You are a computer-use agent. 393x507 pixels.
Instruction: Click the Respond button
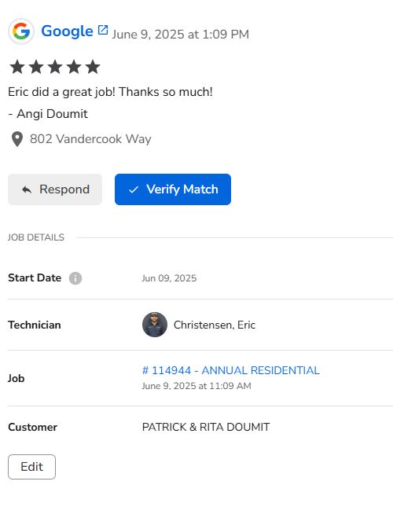click(55, 189)
